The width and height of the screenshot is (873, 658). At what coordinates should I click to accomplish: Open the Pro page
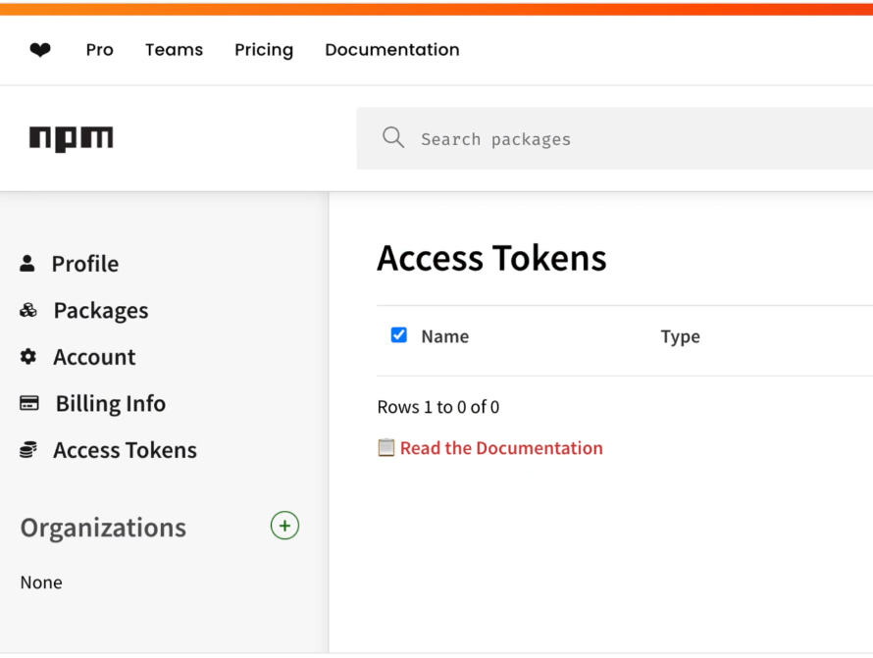tap(99, 49)
